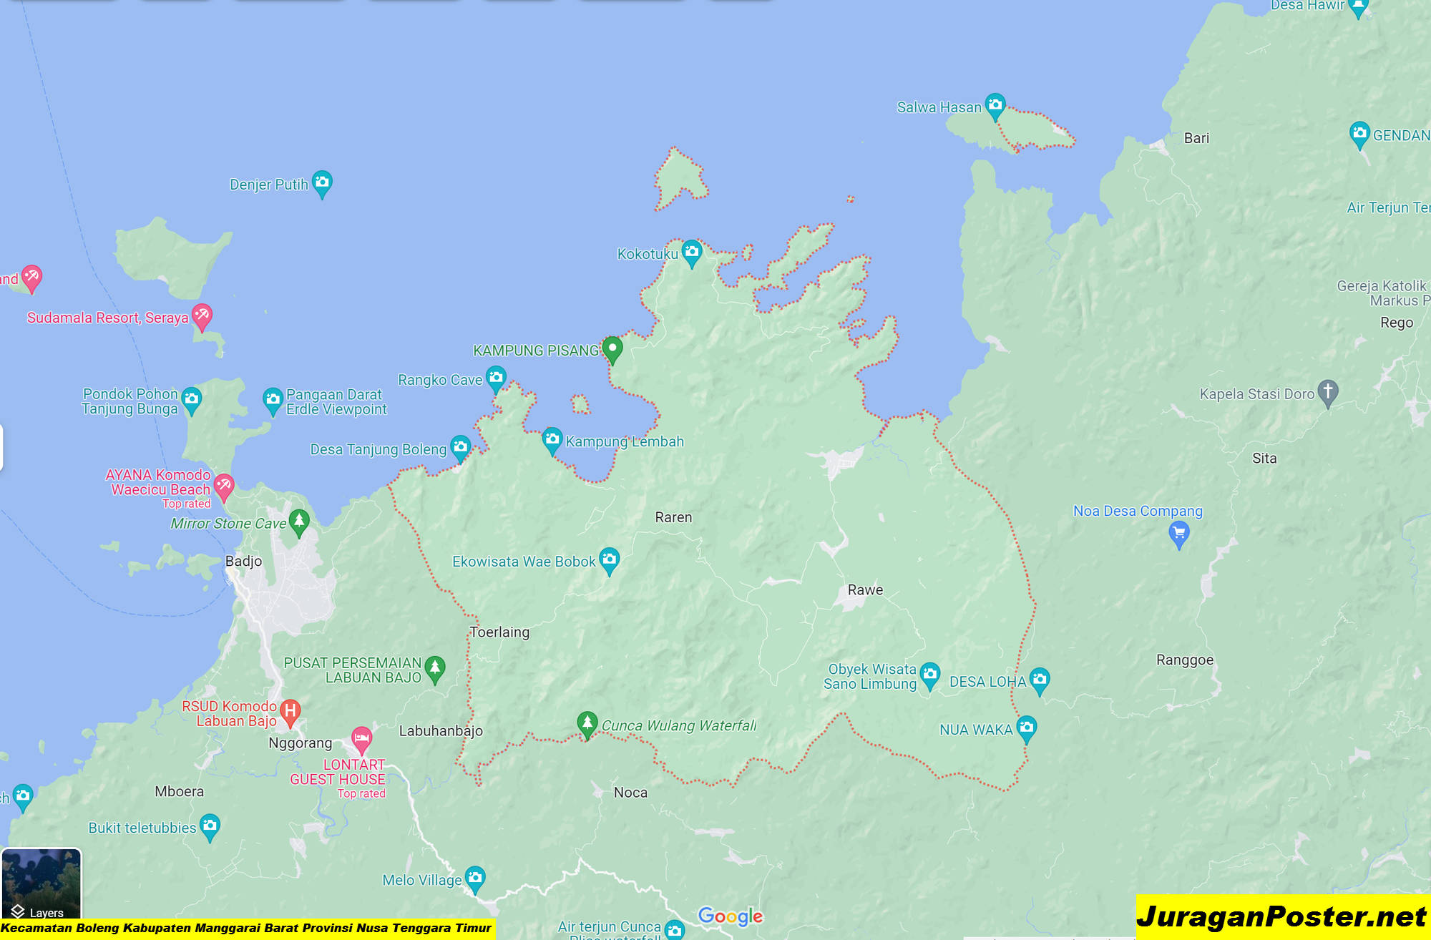1431x940 pixels.
Task: Click the Salwa Hasan camera pin
Action: [995, 106]
